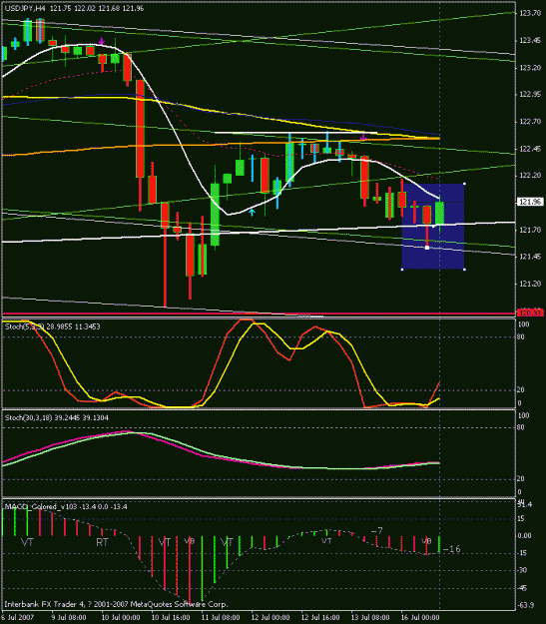The height and width of the screenshot is (624, 546).
Task: Click the 12 Jul 16:00 time label
Action: pos(320,617)
